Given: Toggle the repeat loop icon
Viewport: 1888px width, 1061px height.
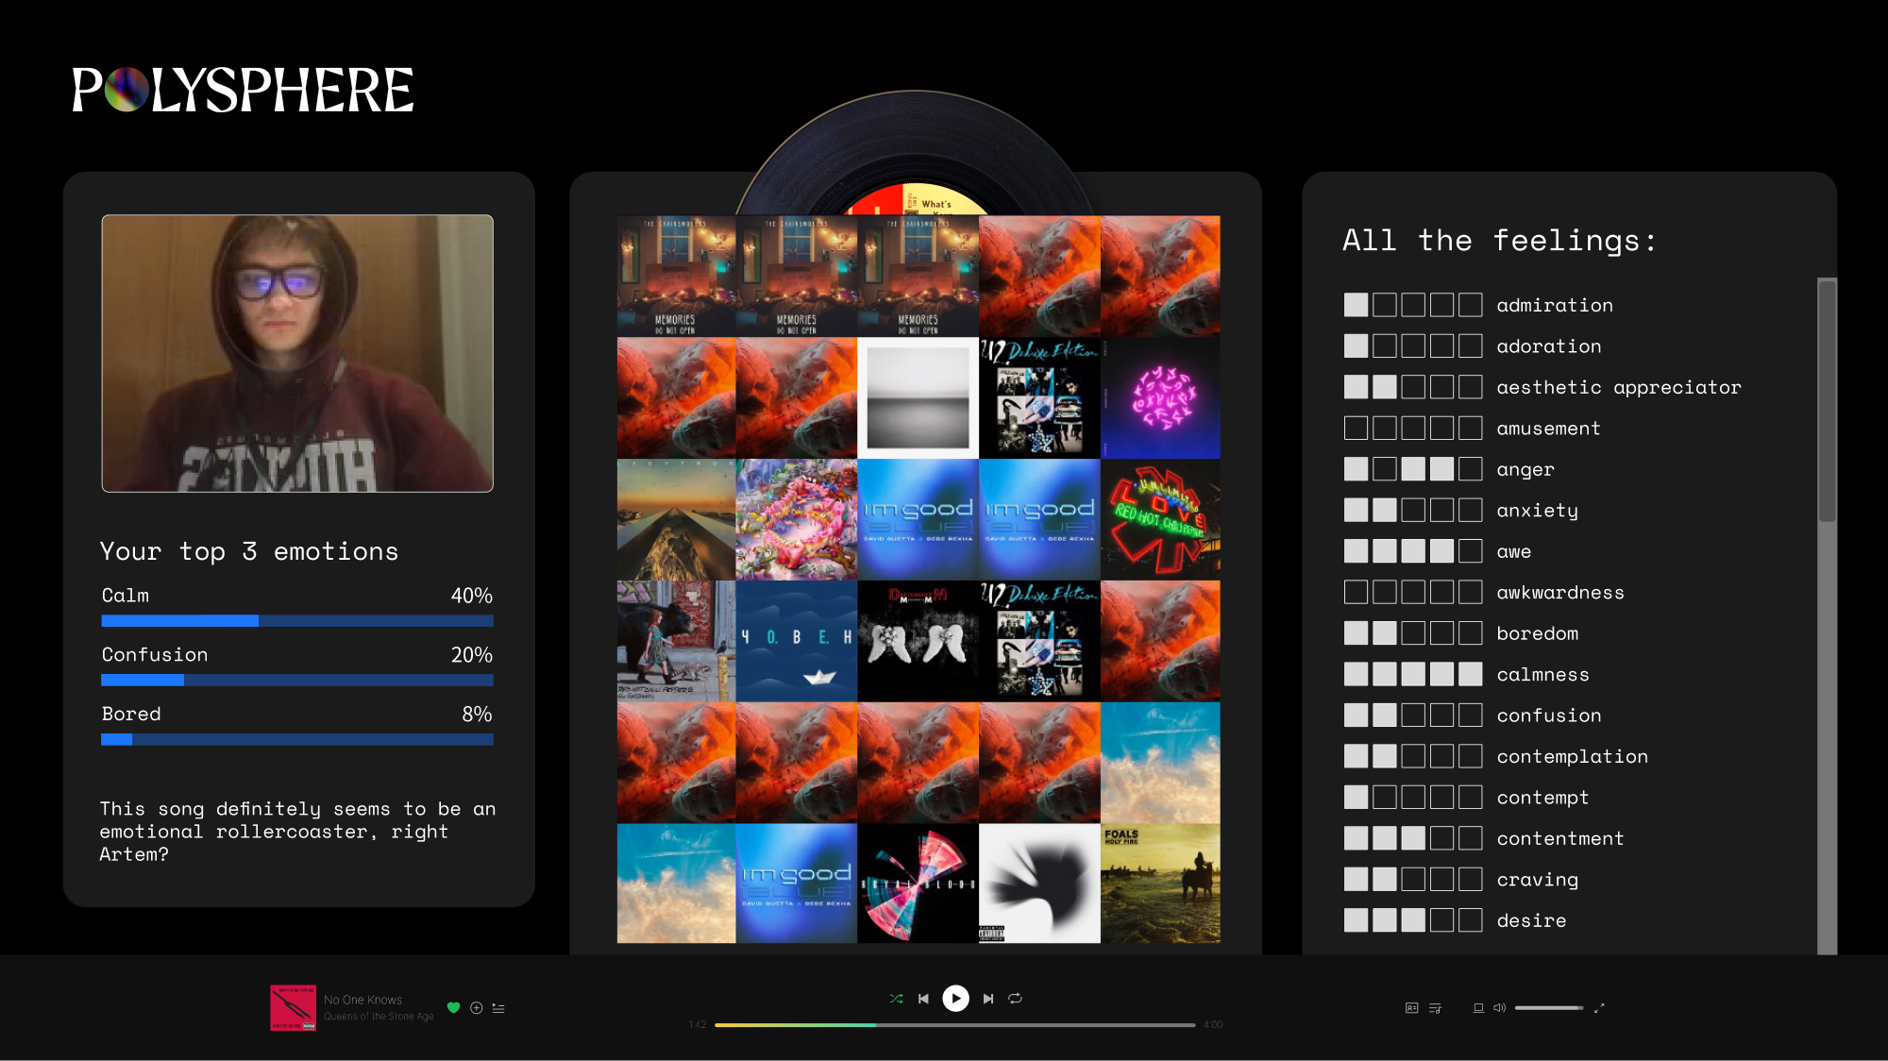Looking at the screenshot, I should click(x=1016, y=998).
